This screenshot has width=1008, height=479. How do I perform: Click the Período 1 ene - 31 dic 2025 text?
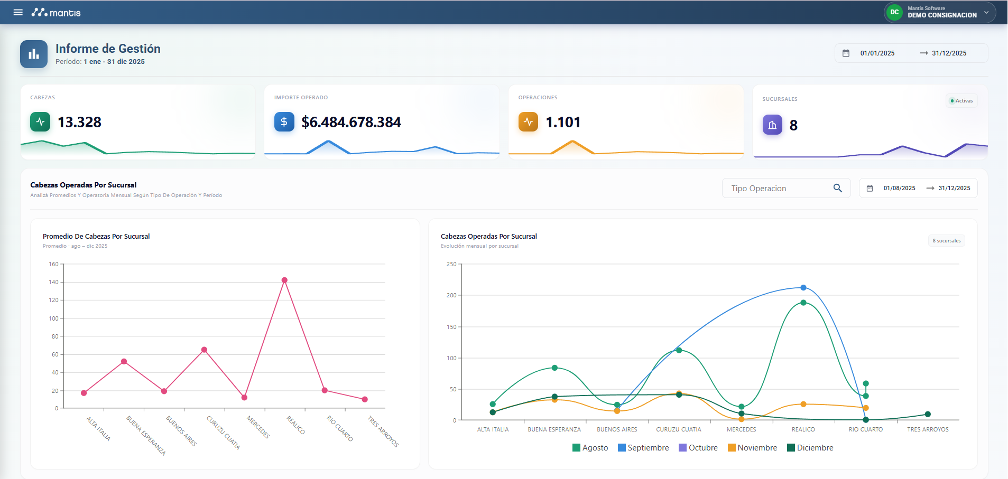pyautogui.click(x=100, y=62)
